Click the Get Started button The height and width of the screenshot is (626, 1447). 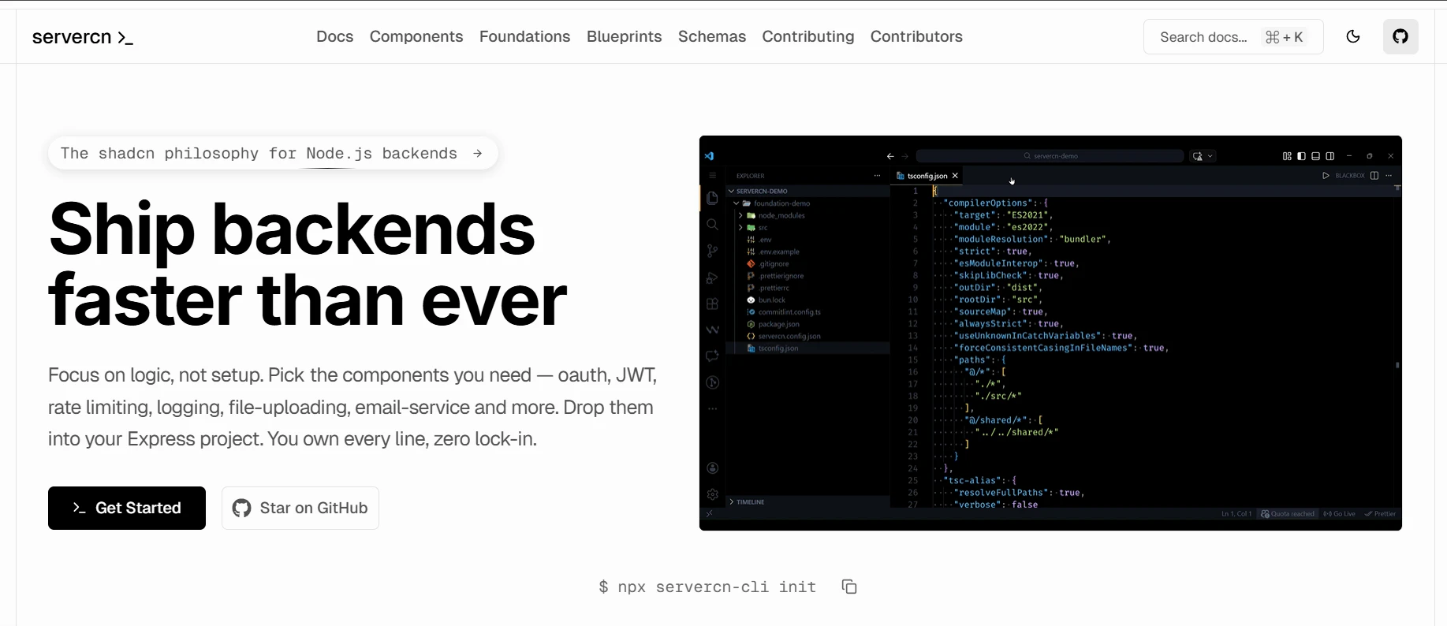pyautogui.click(x=127, y=508)
